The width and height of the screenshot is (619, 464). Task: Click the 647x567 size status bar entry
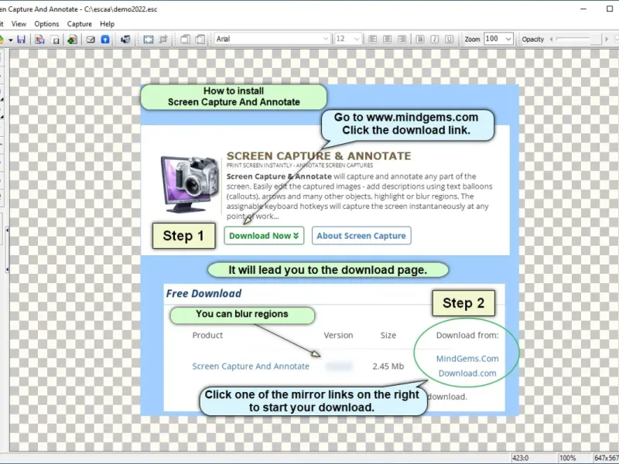(607, 458)
